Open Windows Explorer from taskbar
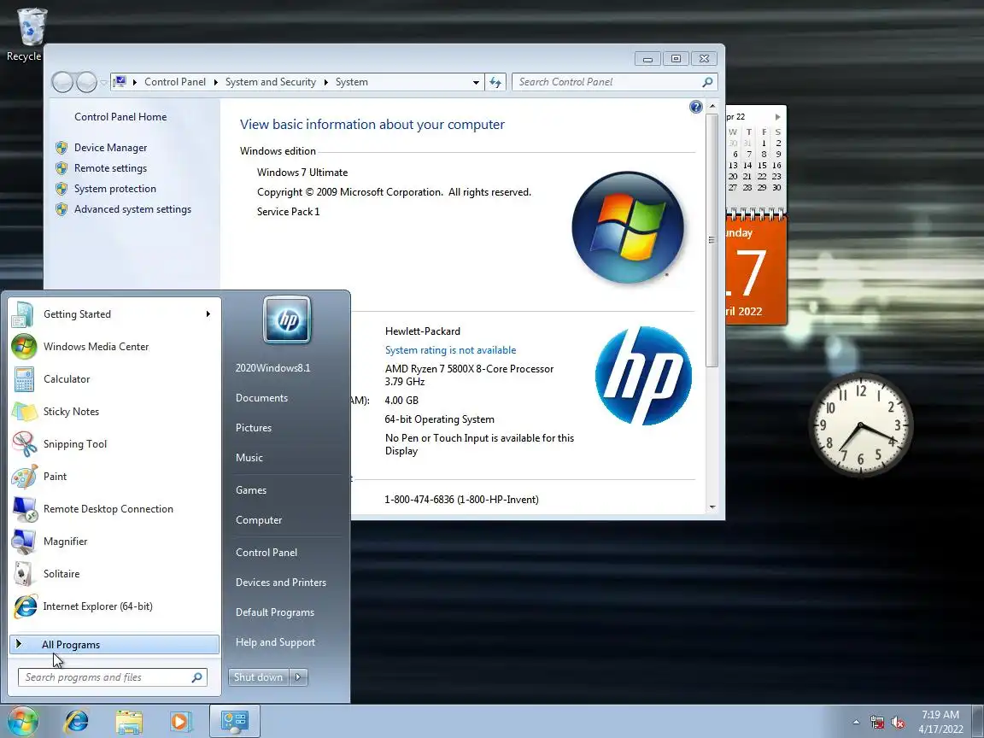Image resolution: width=984 pixels, height=738 pixels. point(129,722)
